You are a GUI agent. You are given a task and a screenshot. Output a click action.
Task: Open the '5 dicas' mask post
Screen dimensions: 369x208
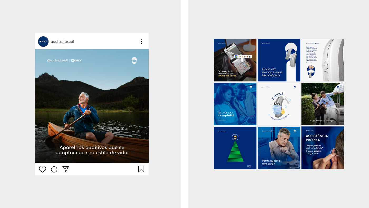[x=279, y=104]
